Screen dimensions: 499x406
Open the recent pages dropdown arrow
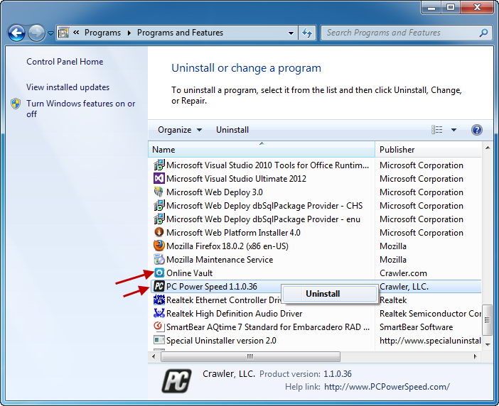point(50,33)
